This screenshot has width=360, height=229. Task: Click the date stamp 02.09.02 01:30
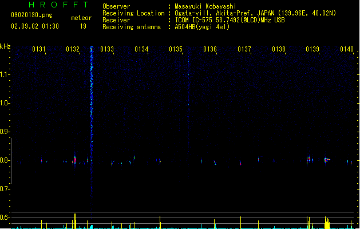[x=35, y=26]
